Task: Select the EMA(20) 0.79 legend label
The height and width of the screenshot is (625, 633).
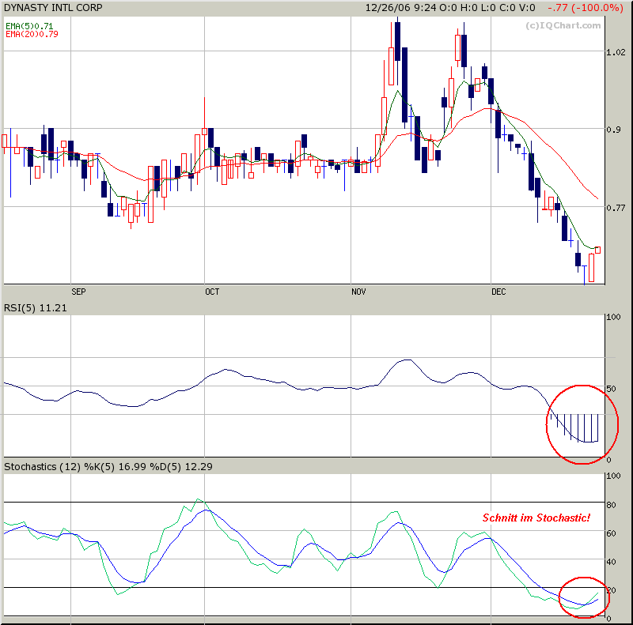Action: click(32, 34)
